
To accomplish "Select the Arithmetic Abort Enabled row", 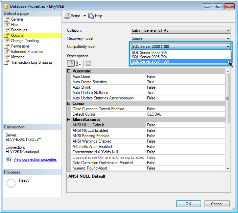I will pyautogui.click(x=148, y=147).
